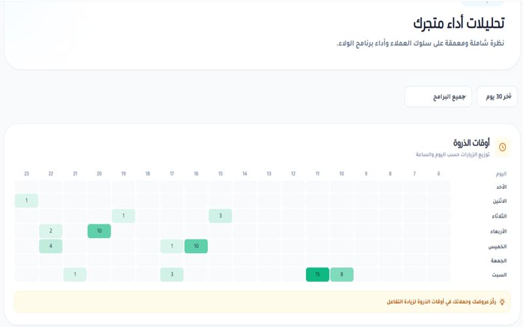Select the Thursday 22 o'clock cell showing 4
The height and width of the screenshot is (327, 523).
(x=51, y=246)
